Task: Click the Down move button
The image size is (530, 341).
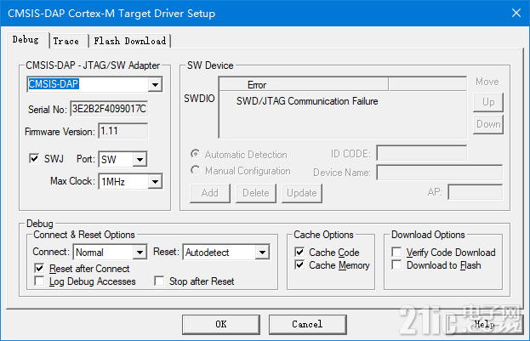Action: (x=488, y=124)
